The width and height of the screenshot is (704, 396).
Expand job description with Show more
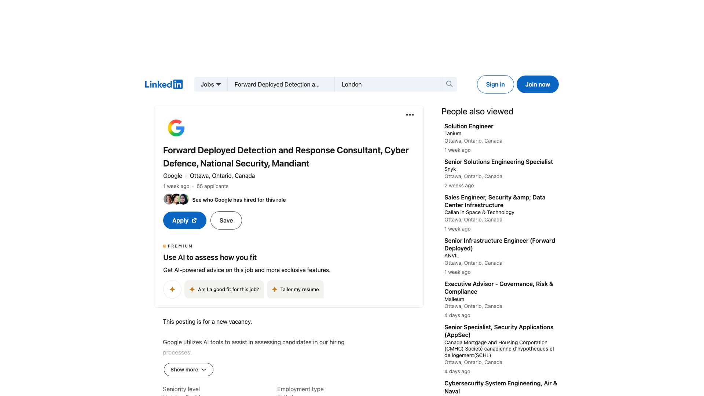pyautogui.click(x=188, y=370)
